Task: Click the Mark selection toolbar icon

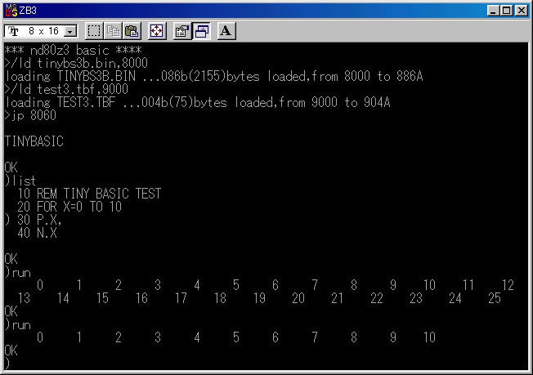Action: pos(94,31)
